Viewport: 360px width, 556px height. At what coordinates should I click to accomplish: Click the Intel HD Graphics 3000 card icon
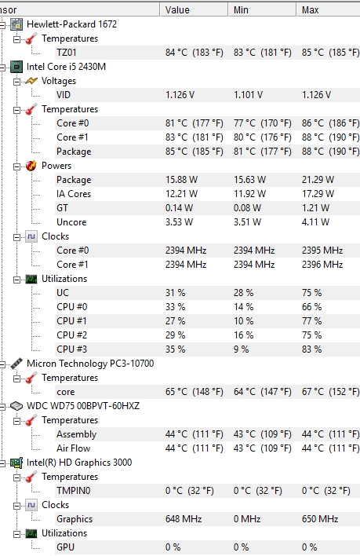[x=16, y=463]
